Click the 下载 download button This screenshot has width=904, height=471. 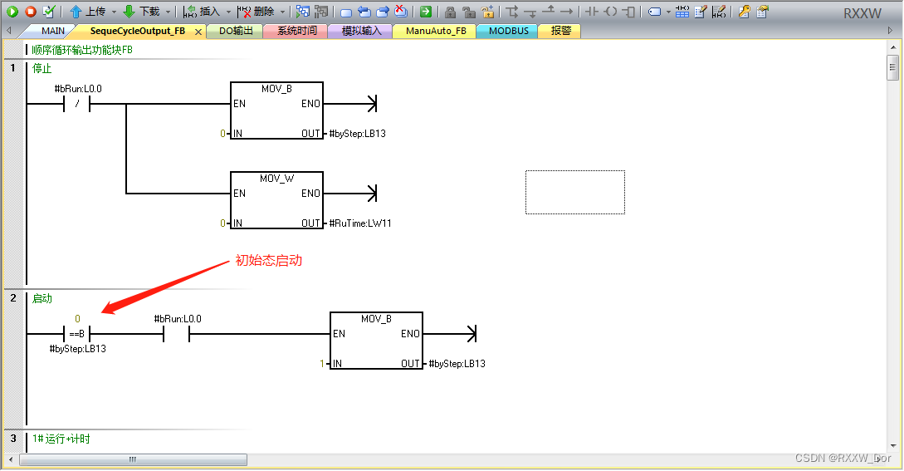click(142, 11)
